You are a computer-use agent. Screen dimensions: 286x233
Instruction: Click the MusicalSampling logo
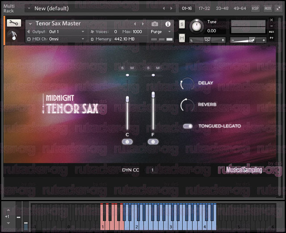(244, 170)
